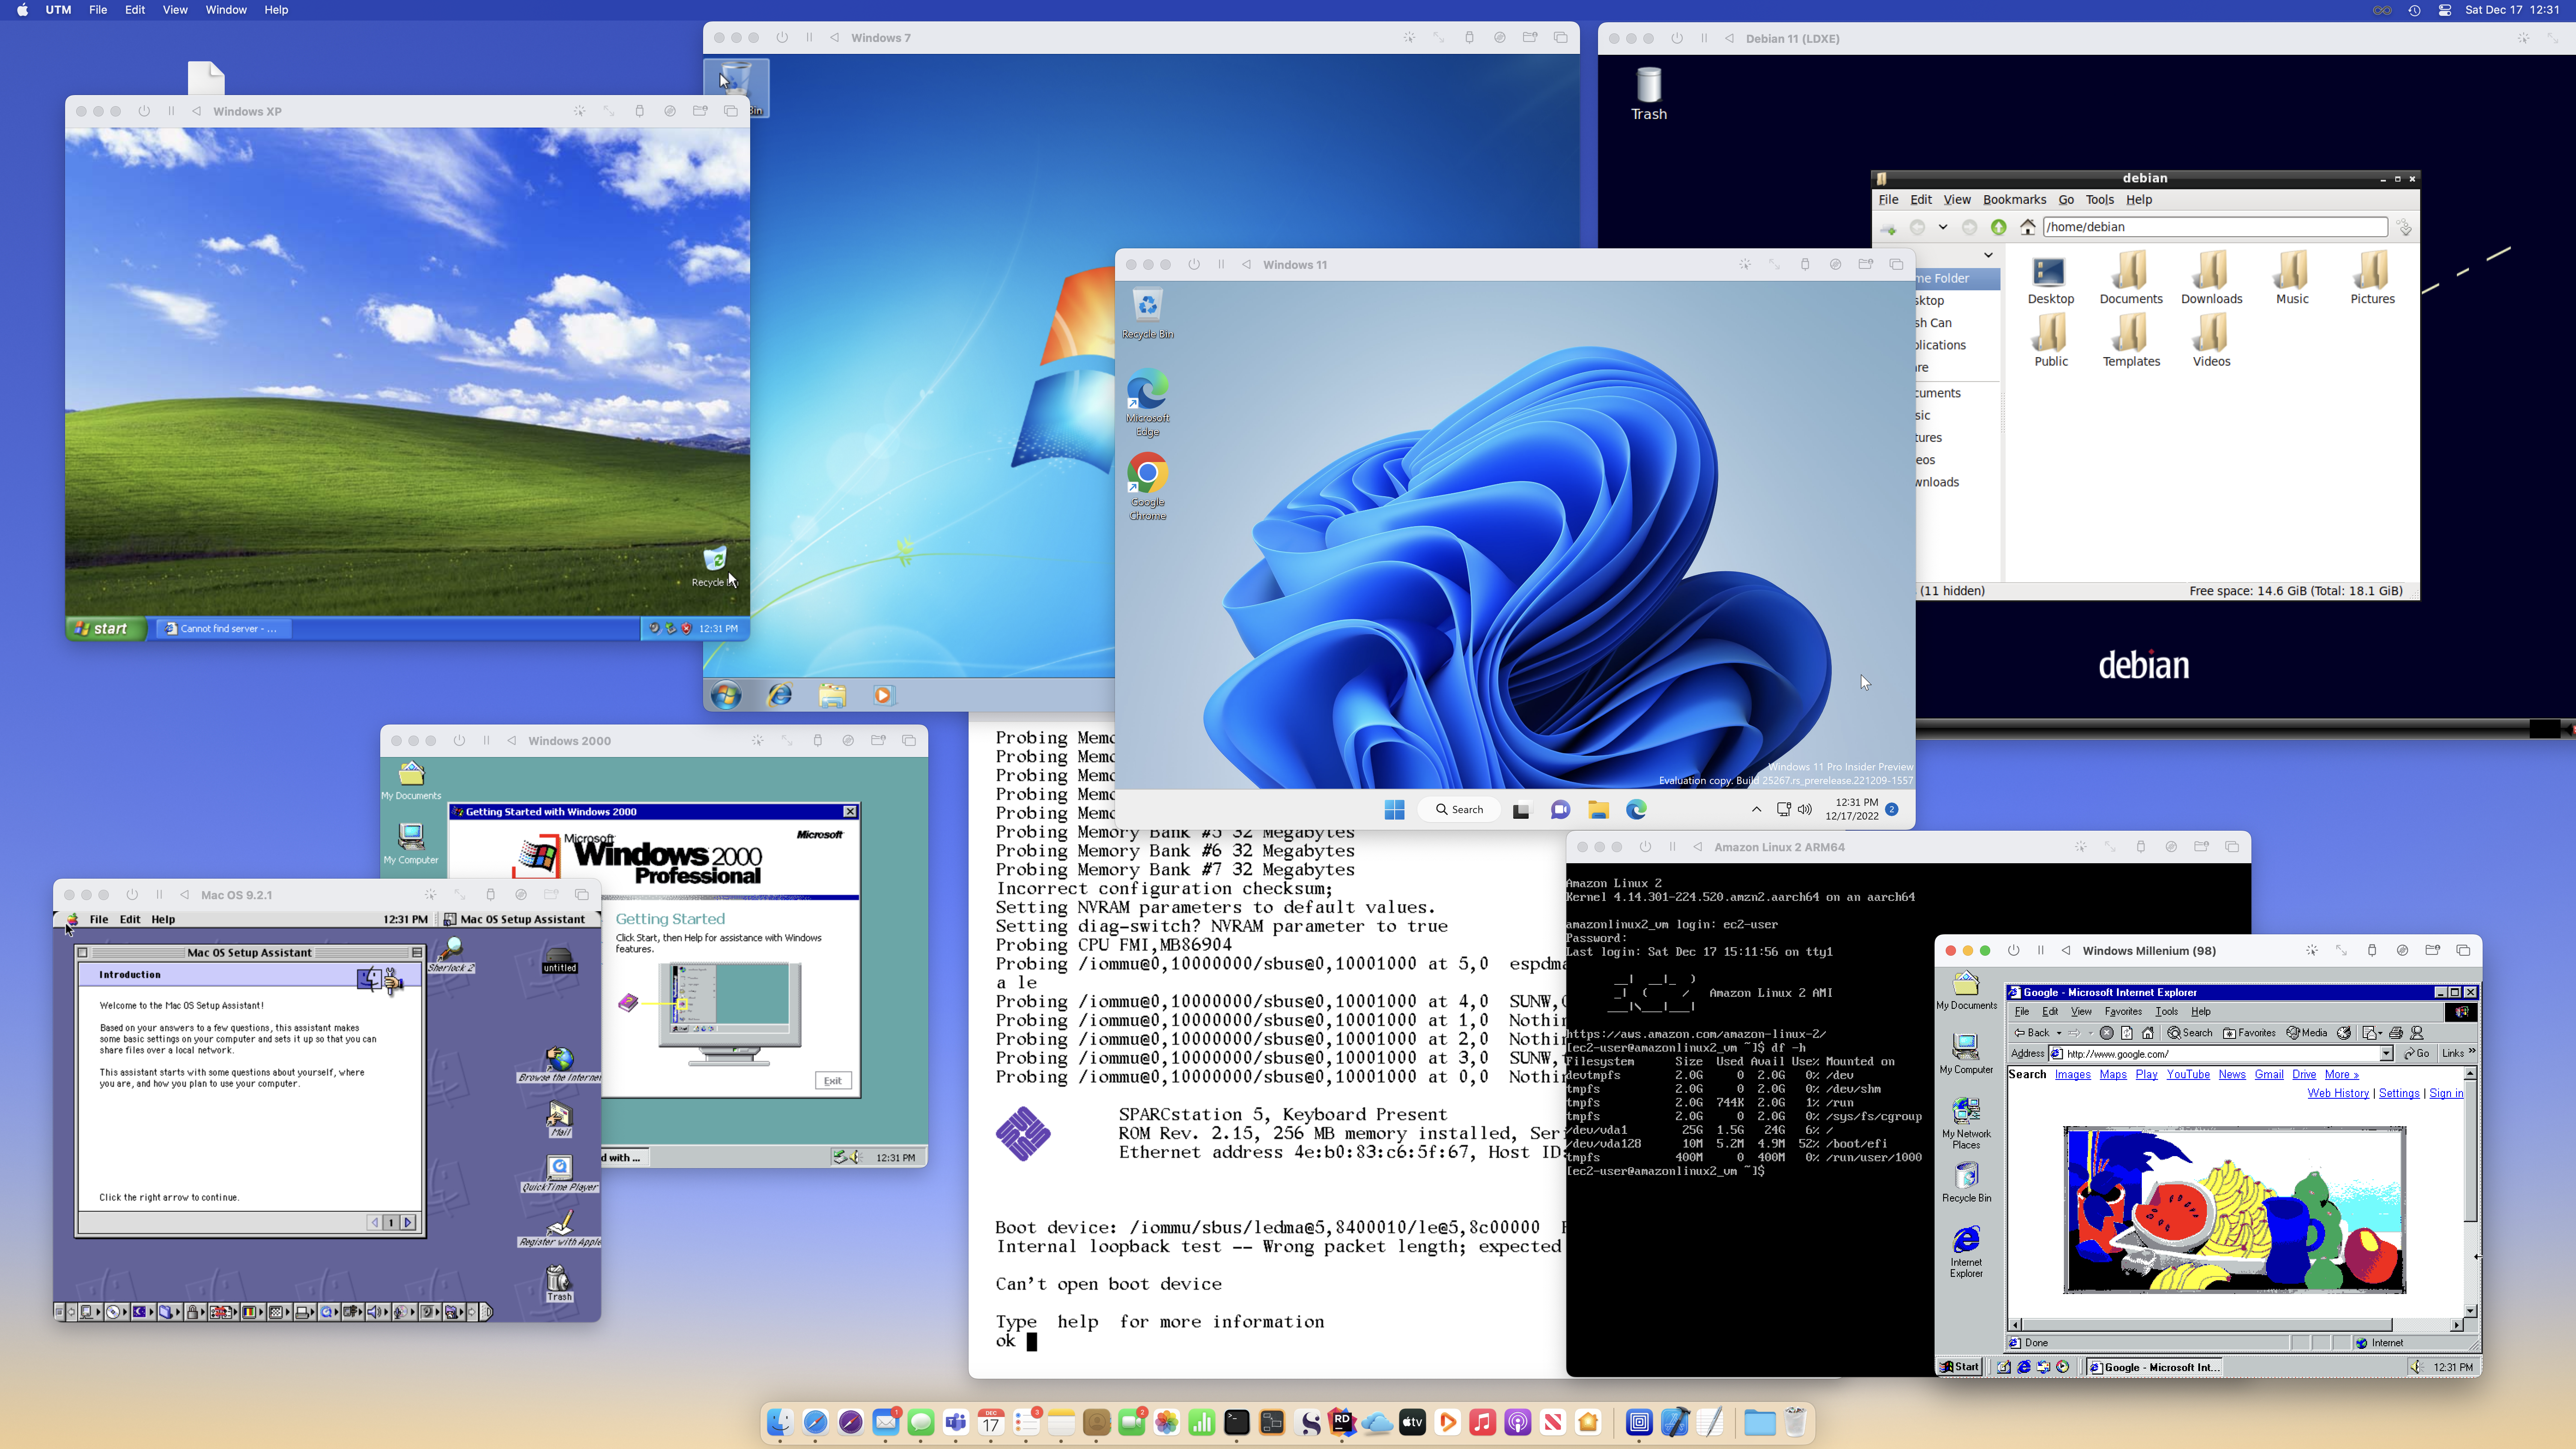Image resolution: width=2576 pixels, height=1449 pixels.
Task: Open Control Center in the macOS menu bar
Action: click(2445, 10)
